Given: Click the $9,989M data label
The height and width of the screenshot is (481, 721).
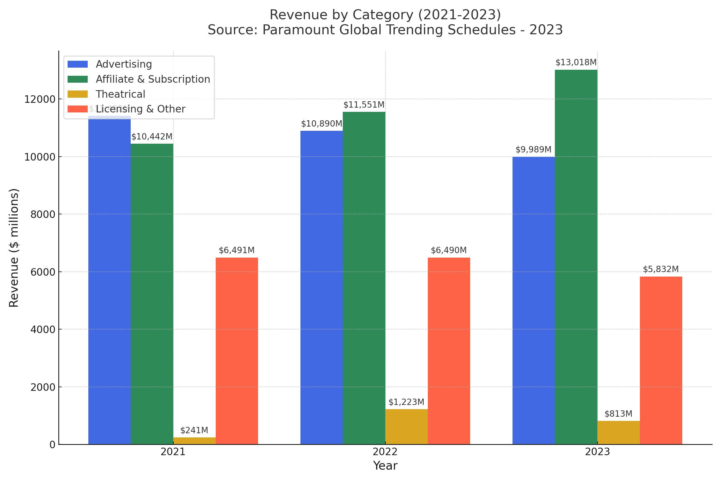Looking at the screenshot, I should pos(534,150).
